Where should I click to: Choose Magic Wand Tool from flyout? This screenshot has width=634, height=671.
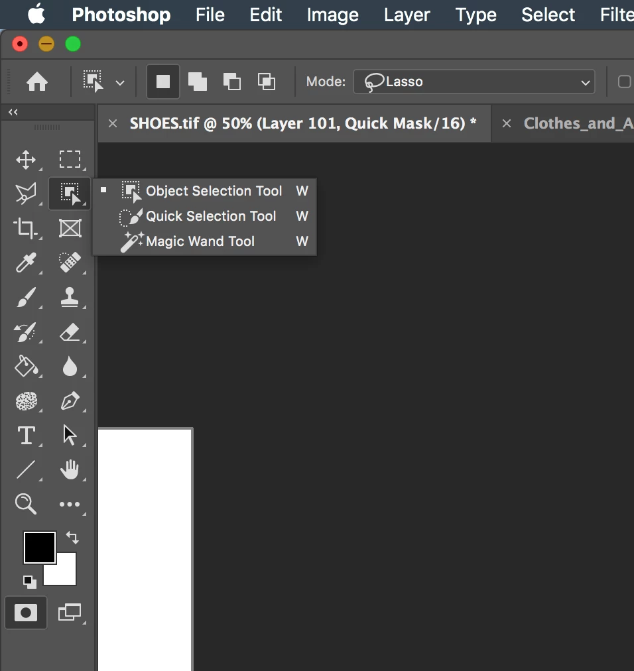[205, 241]
